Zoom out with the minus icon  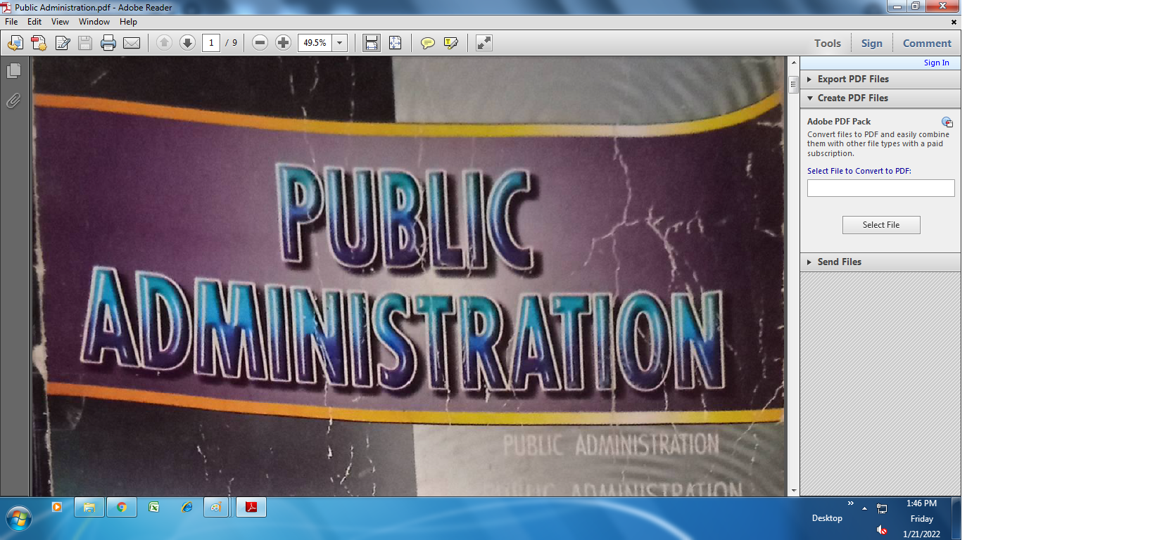[x=260, y=43]
